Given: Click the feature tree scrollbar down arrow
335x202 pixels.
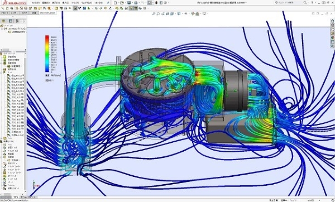Looking at the screenshot, I should pyautogui.click(x=25, y=191).
